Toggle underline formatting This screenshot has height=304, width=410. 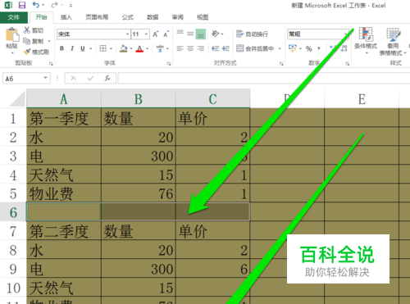click(x=83, y=48)
